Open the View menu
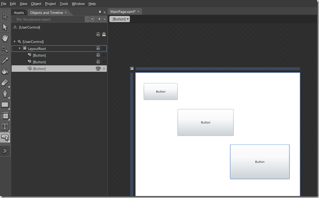This screenshot has width=319, height=198. (x=23, y=3)
